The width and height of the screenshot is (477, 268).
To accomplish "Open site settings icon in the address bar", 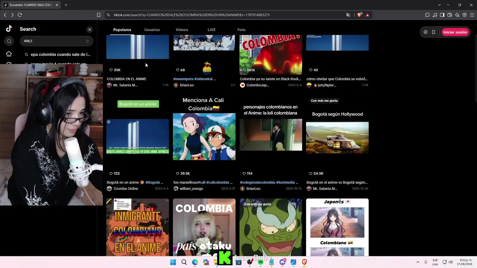I will click(108, 15).
